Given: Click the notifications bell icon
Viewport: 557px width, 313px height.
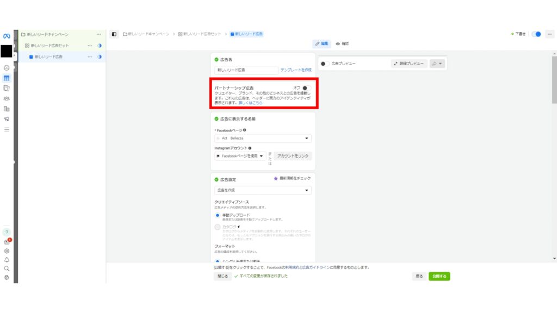Looking at the screenshot, I should 7,259.
